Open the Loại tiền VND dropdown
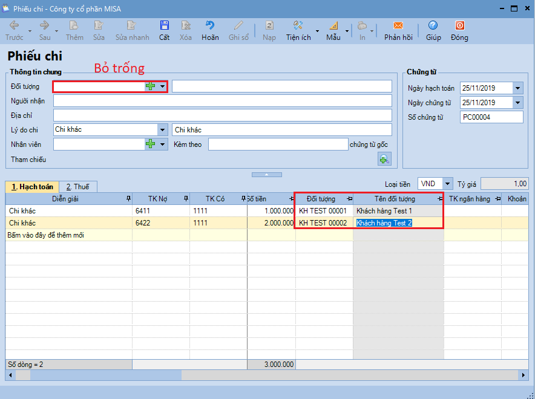This screenshot has height=399, width=535. point(448,184)
